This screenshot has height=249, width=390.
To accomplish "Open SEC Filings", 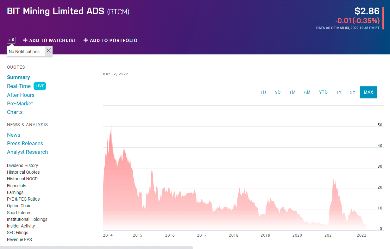I will tap(17, 233).
